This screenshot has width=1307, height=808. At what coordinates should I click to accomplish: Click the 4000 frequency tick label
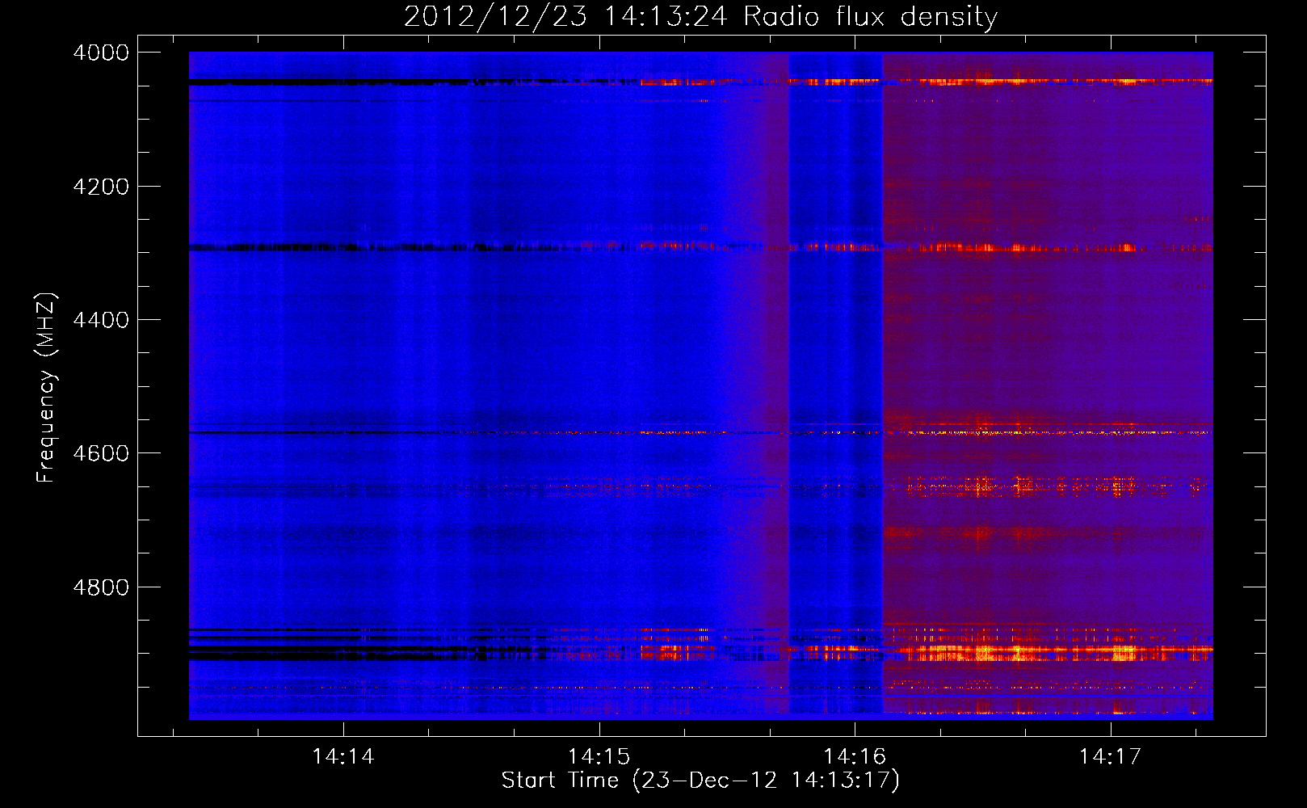(x=101, y=53)
